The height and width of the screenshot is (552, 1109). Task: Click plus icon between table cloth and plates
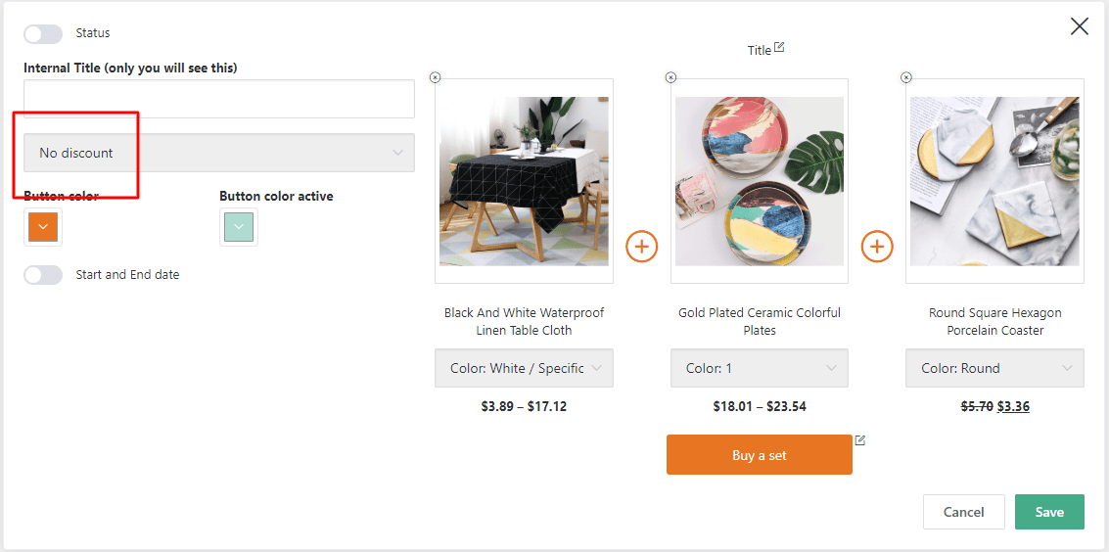[641, 247]
